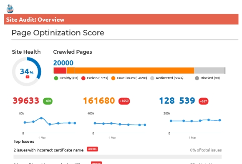
Task: Click the green -420 change badge
Action: [x=48, y=101]
